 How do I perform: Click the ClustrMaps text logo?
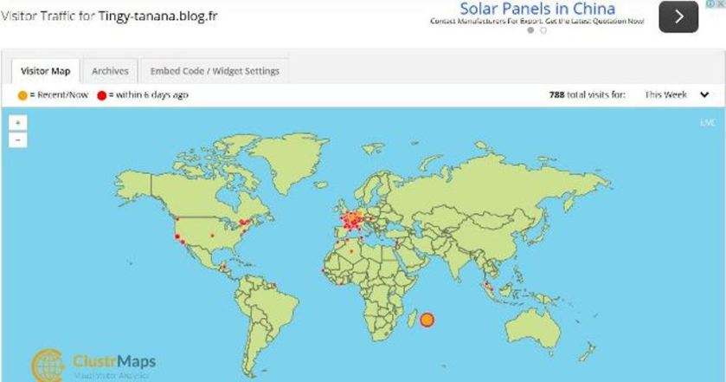(x=113, y=361)
